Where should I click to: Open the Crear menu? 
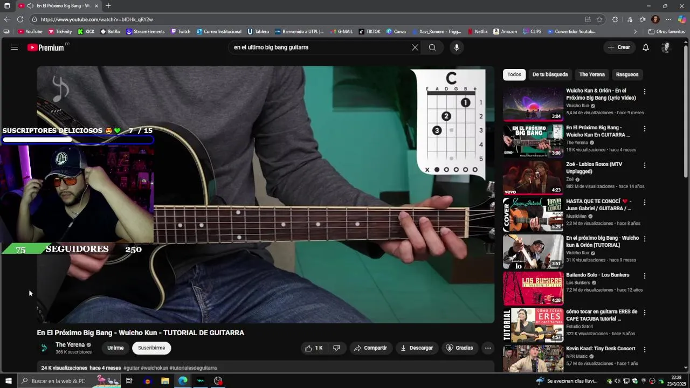click(619, 47)
